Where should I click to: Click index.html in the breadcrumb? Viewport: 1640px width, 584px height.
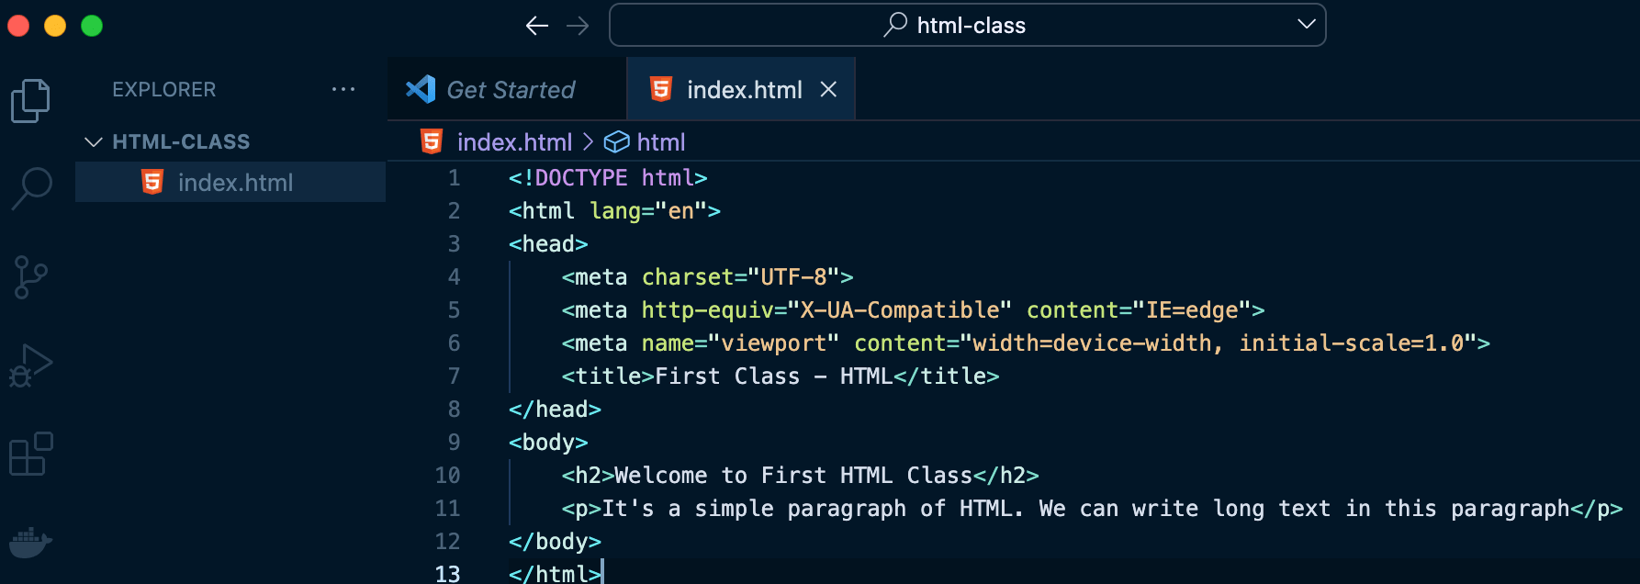(515, 141)
